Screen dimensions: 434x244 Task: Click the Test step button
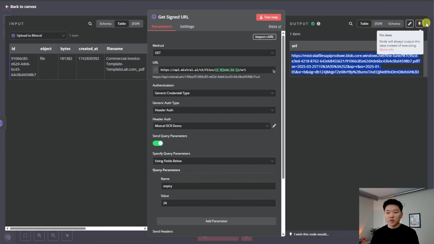click(269, 17)
